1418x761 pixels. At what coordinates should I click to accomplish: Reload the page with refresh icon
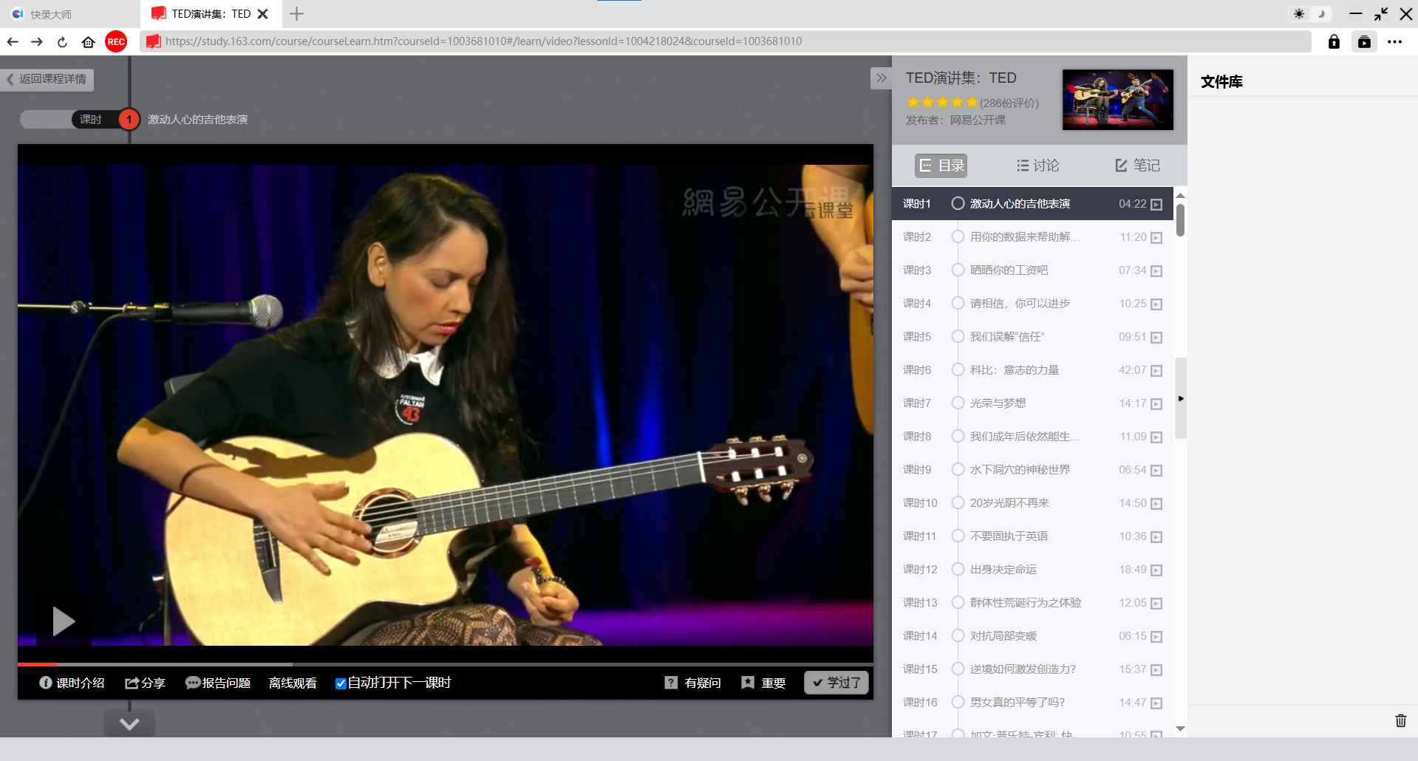pos(63,42)
